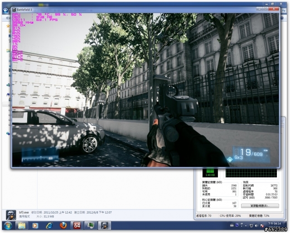Open Windows Explorer folder icon on taskbar
The width and height of the screenshot is (290, 233).
[x=22, y=226]
